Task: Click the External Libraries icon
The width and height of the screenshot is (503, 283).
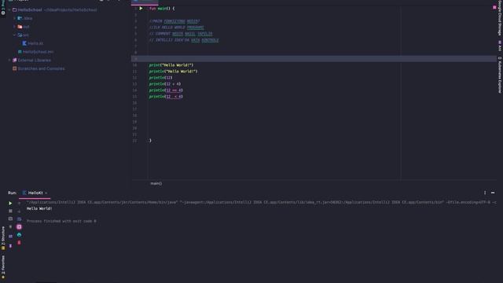Action: tap(14, 60)
